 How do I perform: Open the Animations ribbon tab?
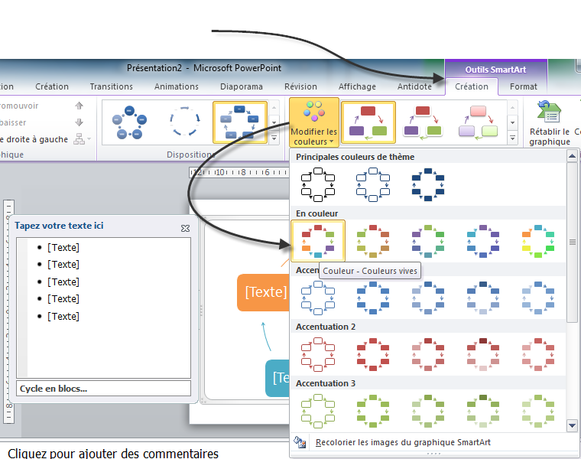tap(176, 86)
